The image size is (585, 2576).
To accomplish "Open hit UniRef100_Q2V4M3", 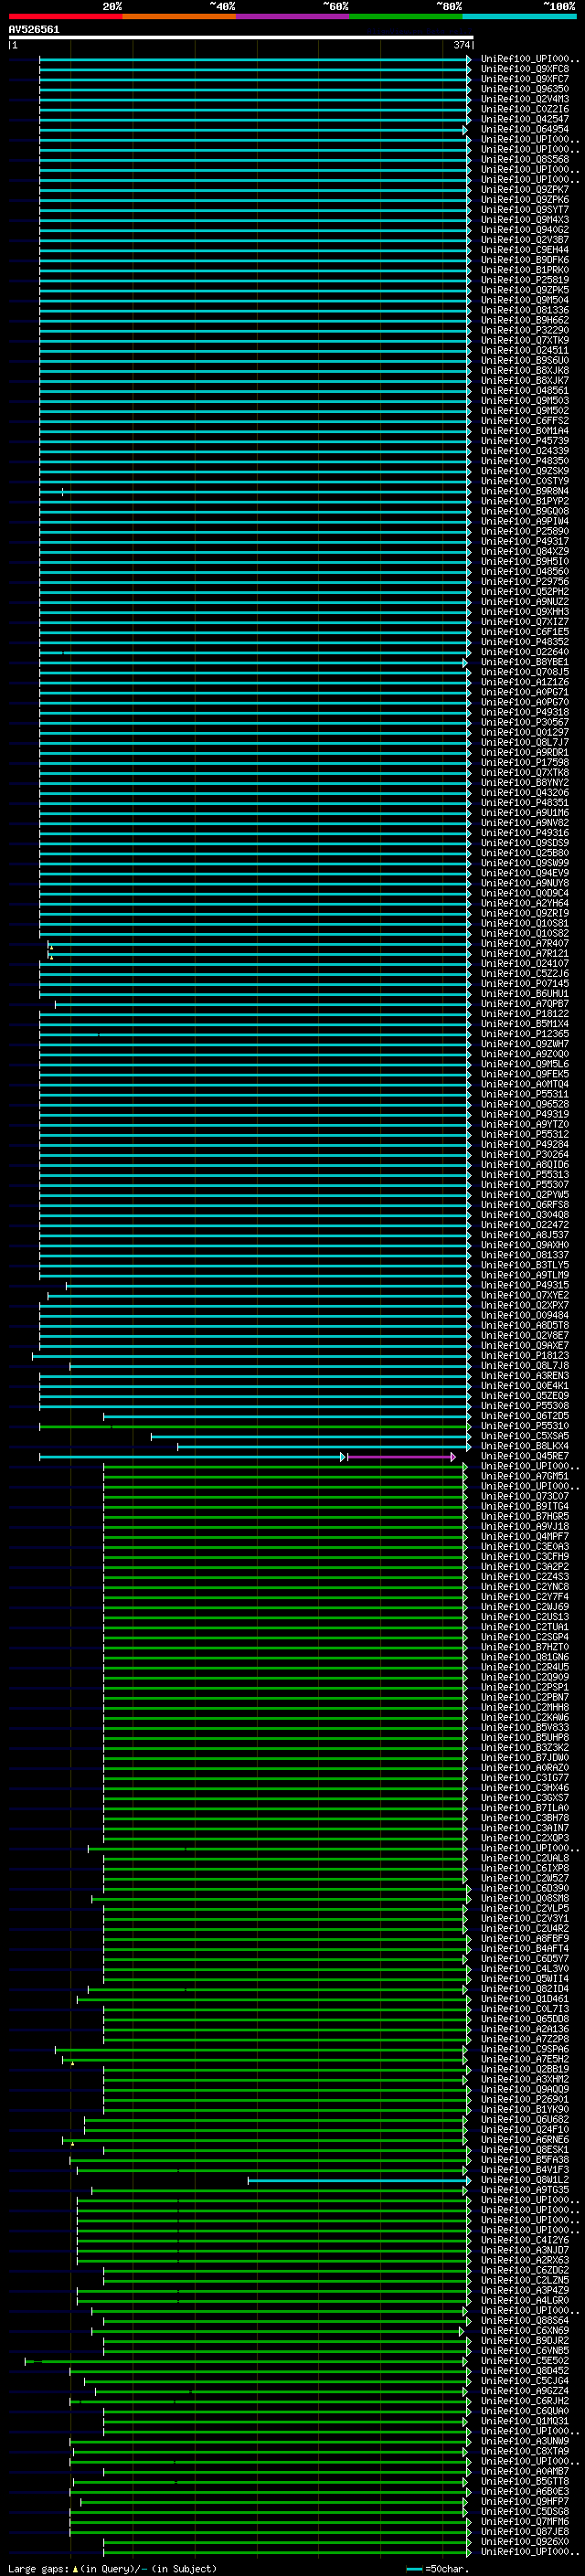I will [x=524, y=99].
